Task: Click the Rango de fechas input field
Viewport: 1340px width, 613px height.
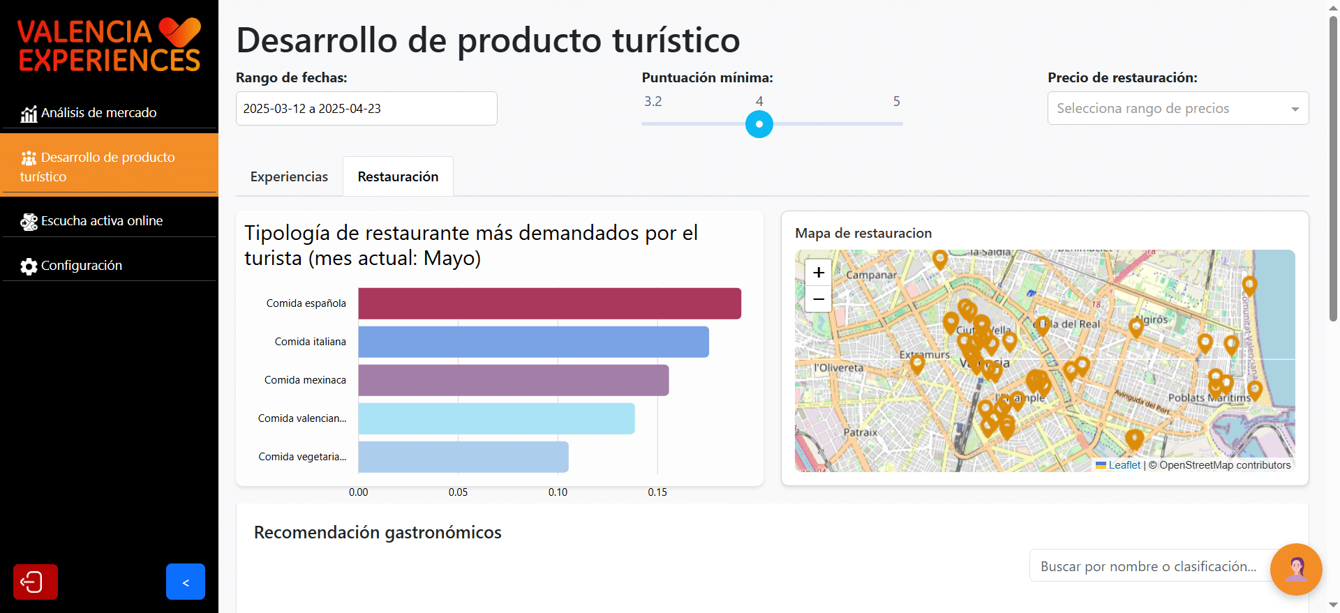Action: click(x=366, y=109)
